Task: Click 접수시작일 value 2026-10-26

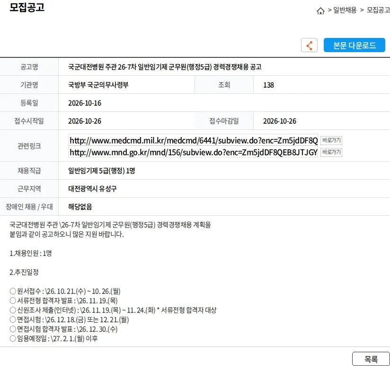Action: tap(85, 121)
